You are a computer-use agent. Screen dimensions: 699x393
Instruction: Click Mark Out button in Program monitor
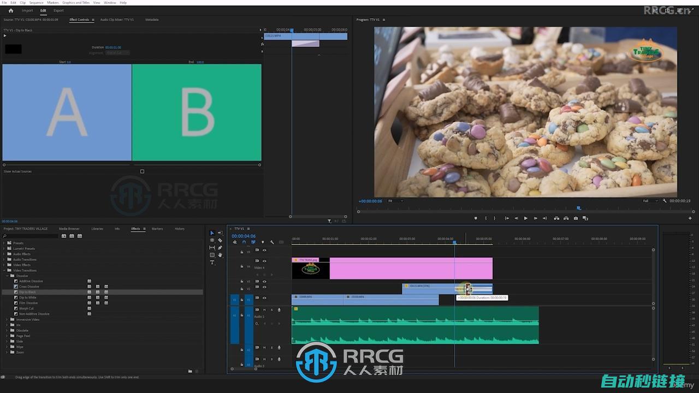point(495,218)
